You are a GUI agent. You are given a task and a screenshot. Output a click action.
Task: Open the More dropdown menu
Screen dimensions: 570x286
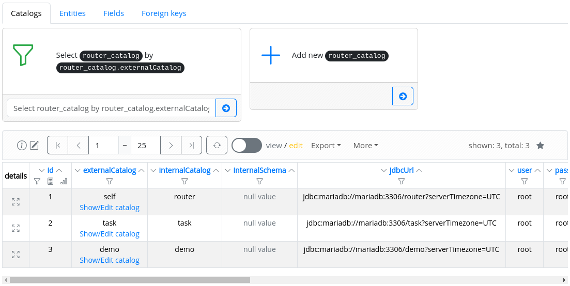pyautogui.click(x=365, y=146)
